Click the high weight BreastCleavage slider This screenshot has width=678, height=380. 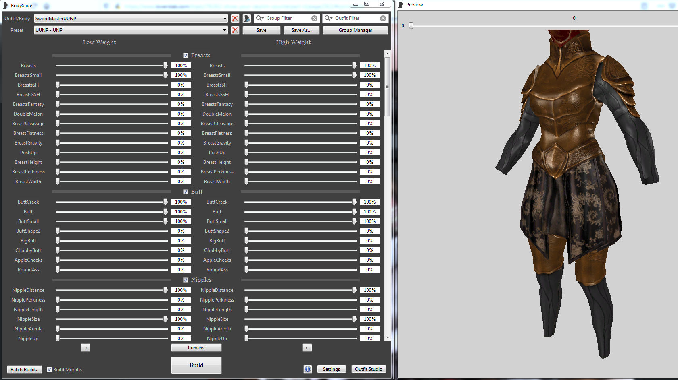point(300,124)
